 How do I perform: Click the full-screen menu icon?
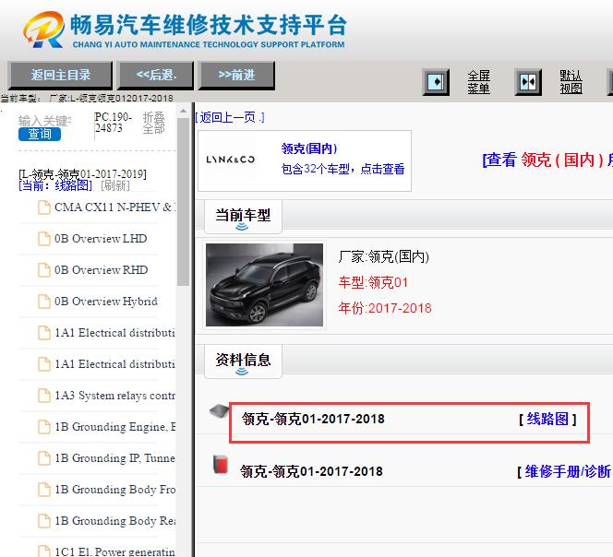[436, 82]
